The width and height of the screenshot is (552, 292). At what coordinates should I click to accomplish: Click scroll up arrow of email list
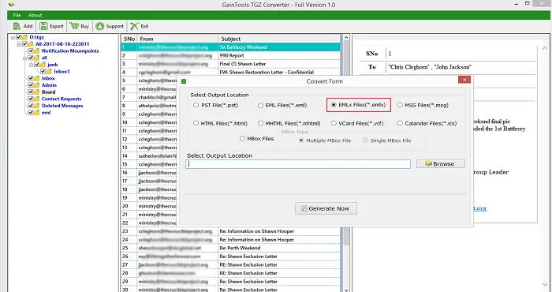[x=345, y=38]
